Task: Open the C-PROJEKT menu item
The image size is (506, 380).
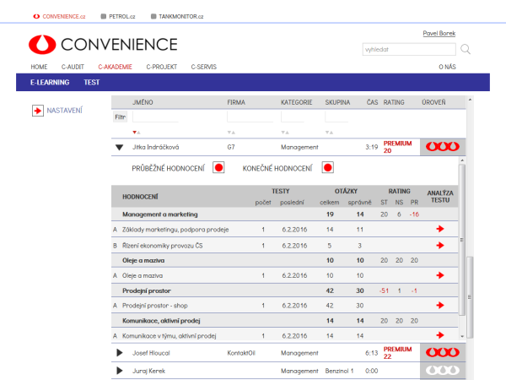Action: (162, 67)
